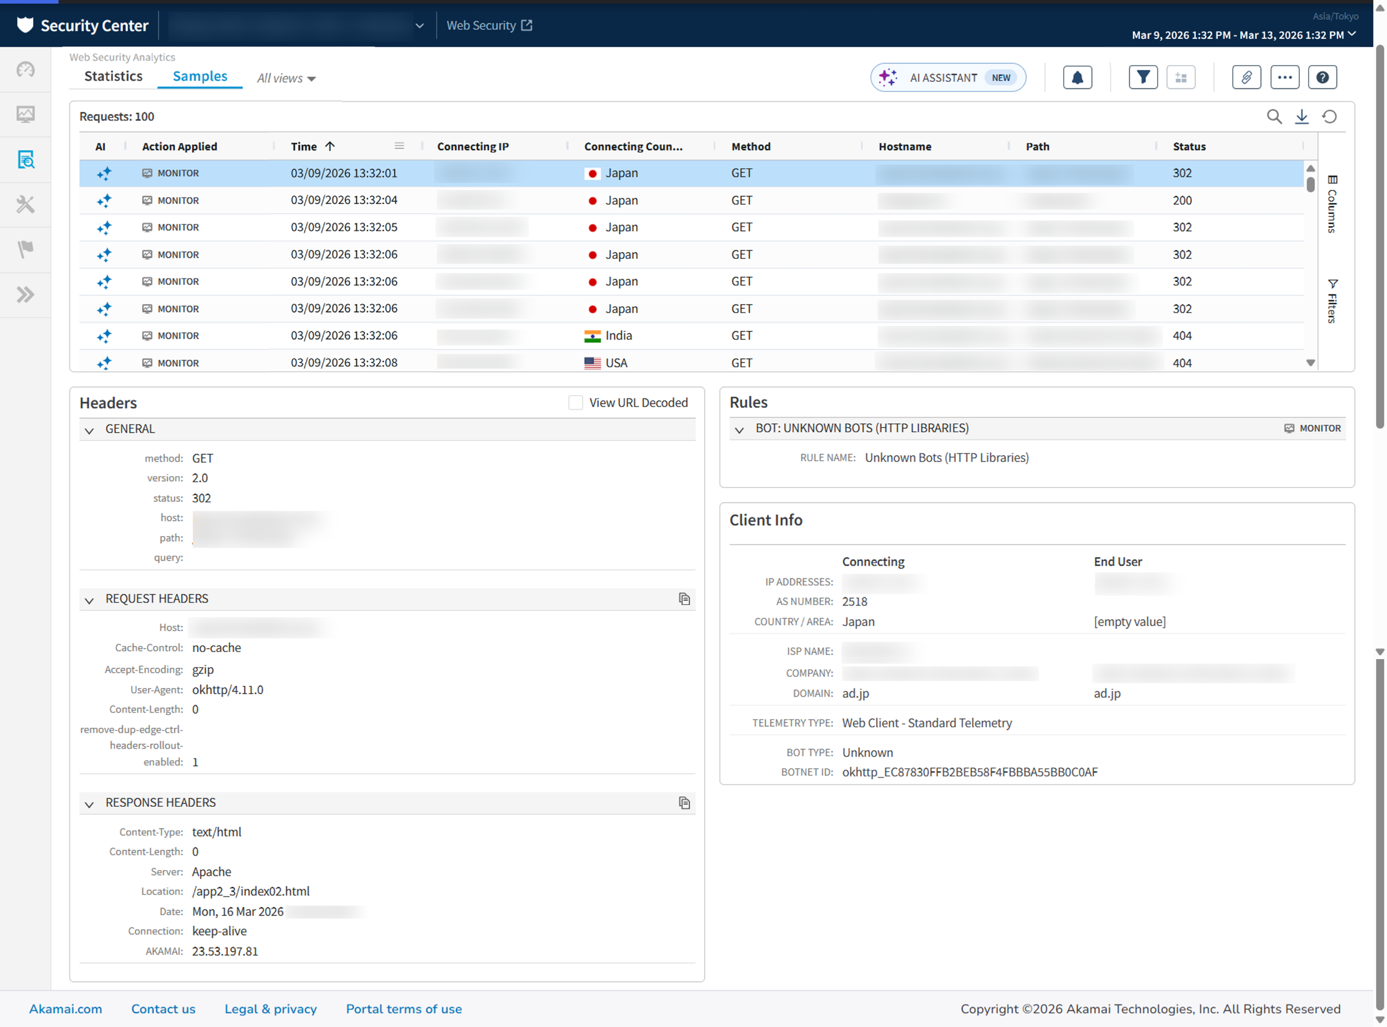Viewport: 1387px width, 1027px height.
Task: Open the Legal & privacy link
Action: pos(270,1009)
